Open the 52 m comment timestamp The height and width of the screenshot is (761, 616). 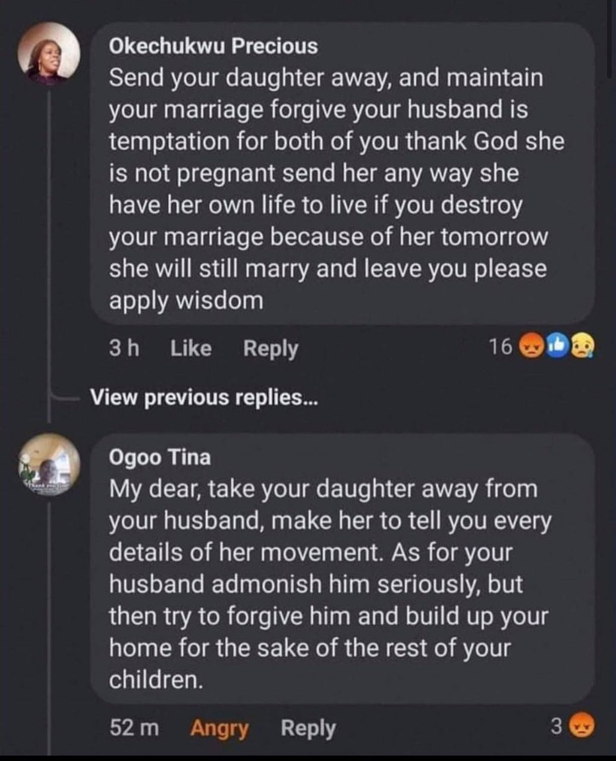pyautogui.click(x=134, y=727)
